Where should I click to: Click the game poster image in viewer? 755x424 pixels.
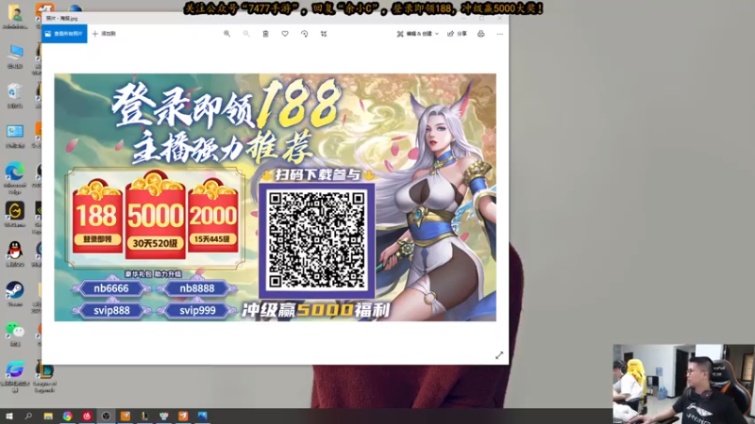[x=275, y=197]
